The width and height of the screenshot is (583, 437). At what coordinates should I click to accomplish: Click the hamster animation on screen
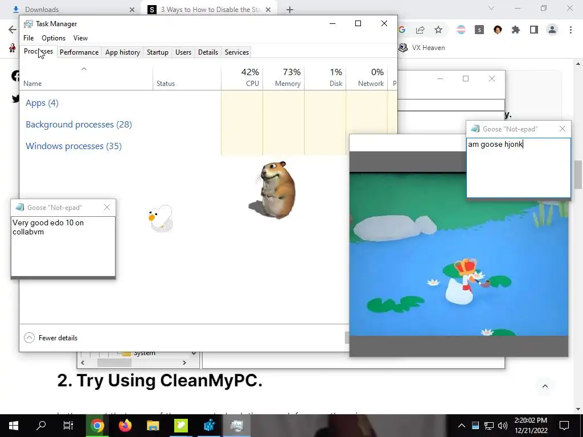(275, 189)
